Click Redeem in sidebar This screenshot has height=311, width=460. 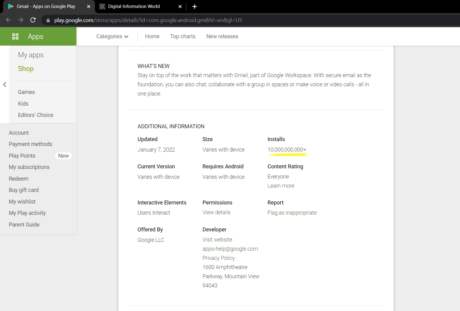click(x=19, y=179)
